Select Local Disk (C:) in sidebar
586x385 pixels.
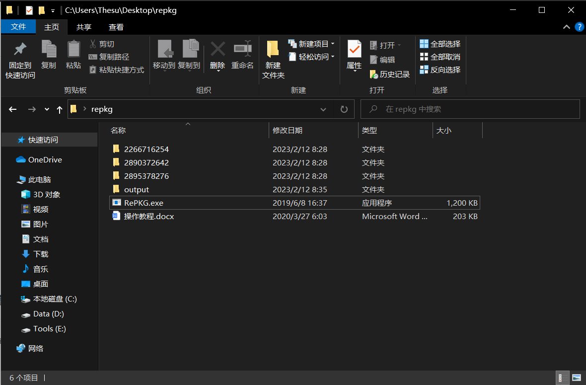[x=50, y=299]
